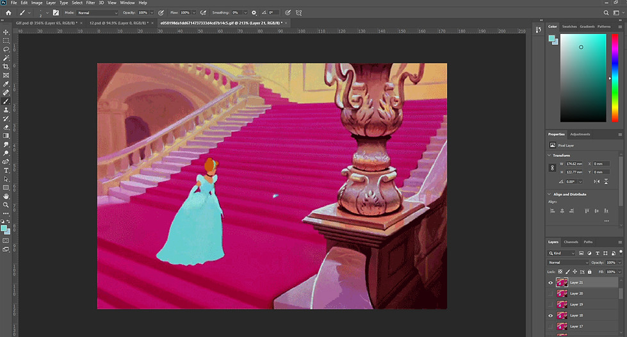This screenshot has height=337, width=627.
Task: Select the Clone Stamp tool
Action: point(6,110)
